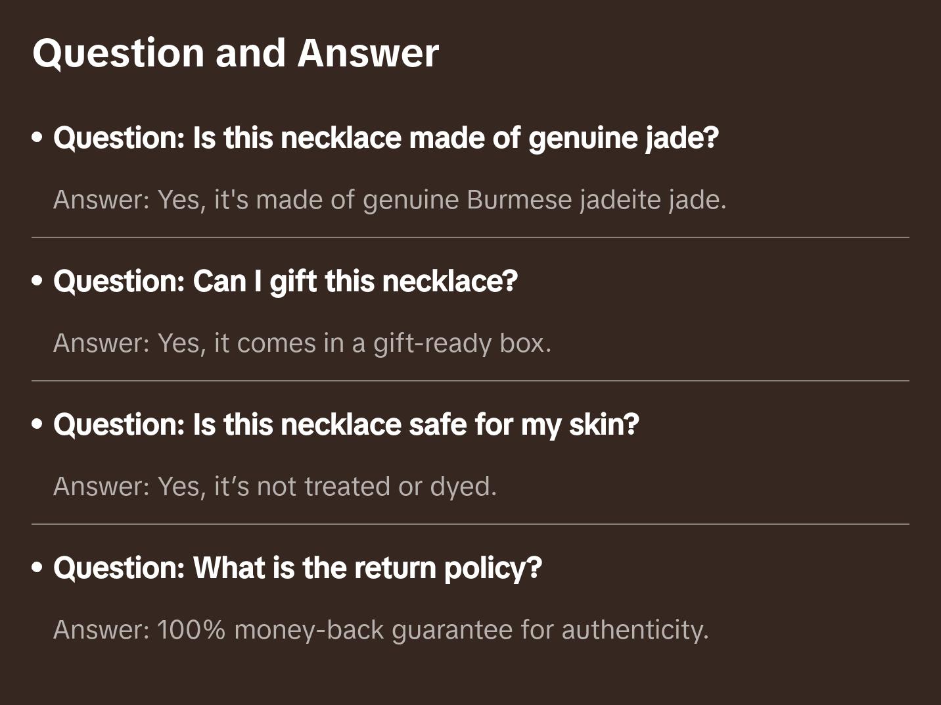Click the "Question and Answer" heading

[x=235, y=53]
